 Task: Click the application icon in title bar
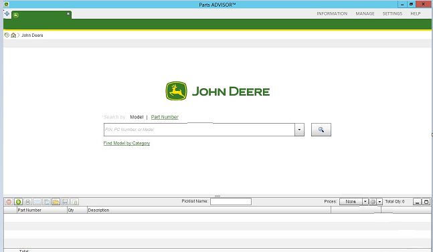coord(7,4)
